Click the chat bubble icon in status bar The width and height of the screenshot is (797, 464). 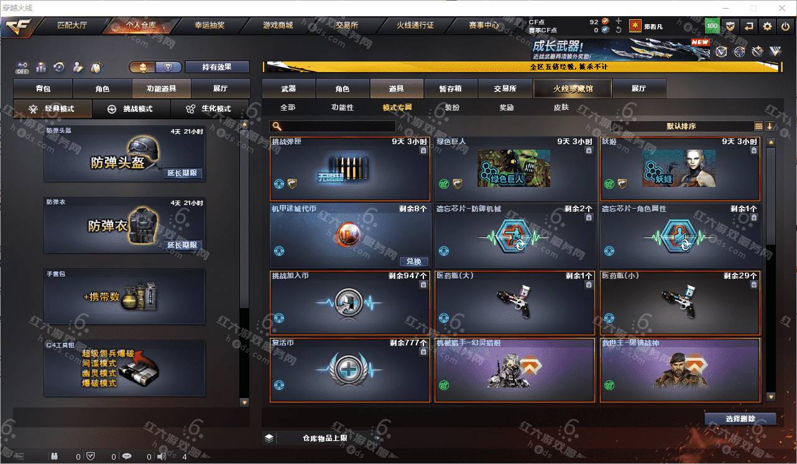[127, 457]
